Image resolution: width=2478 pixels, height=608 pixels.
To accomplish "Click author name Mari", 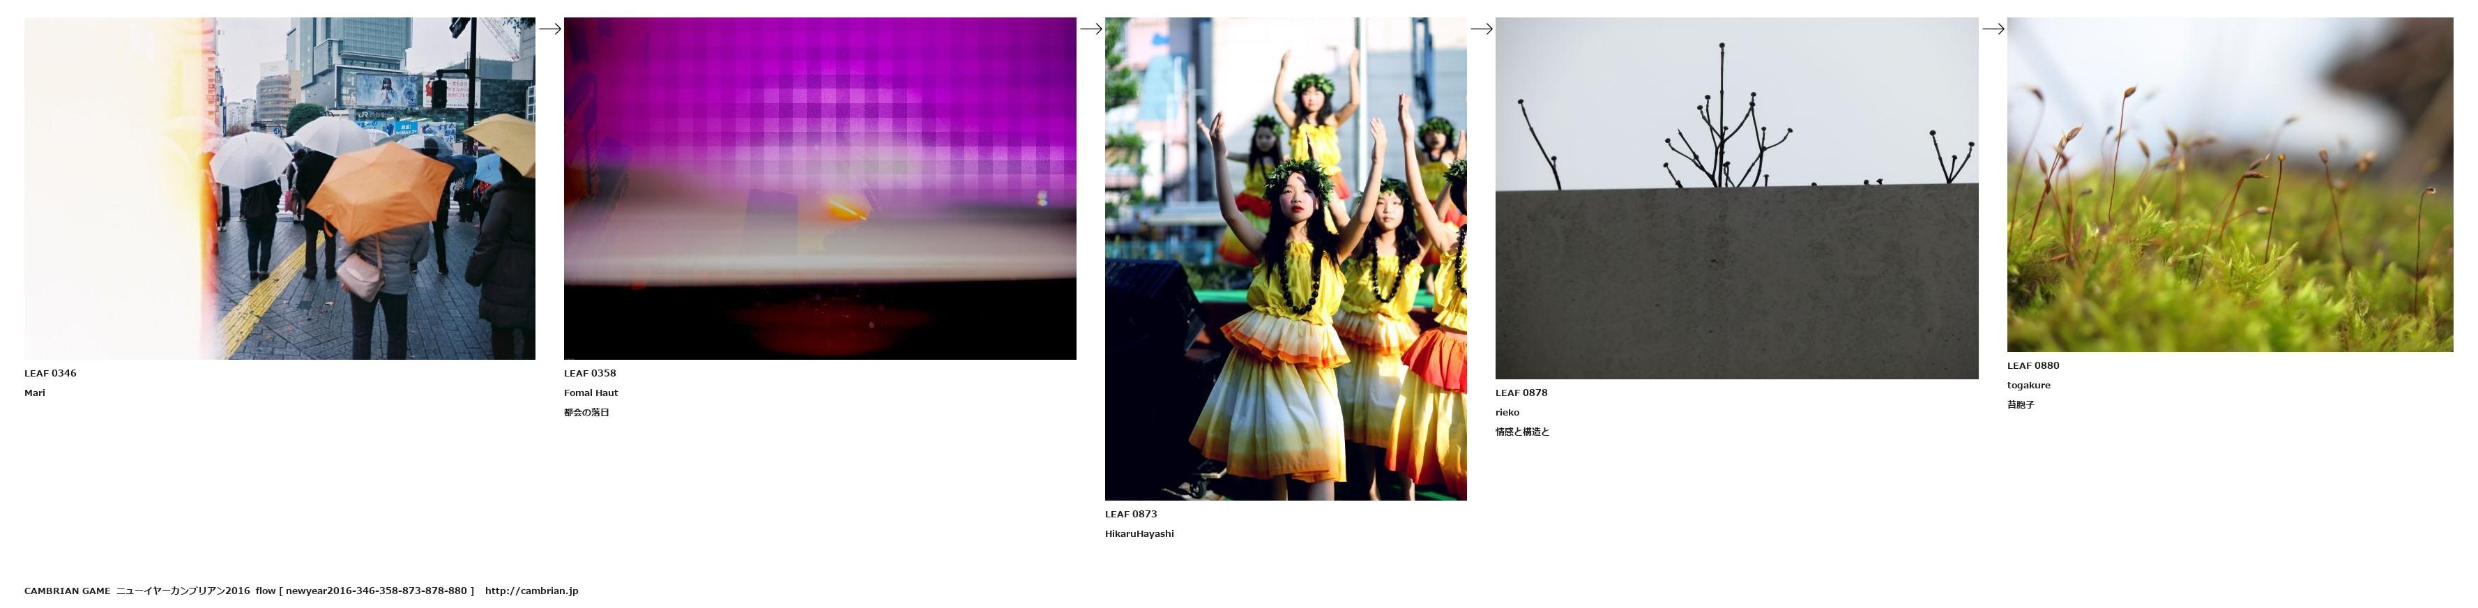I will point(35,393).
